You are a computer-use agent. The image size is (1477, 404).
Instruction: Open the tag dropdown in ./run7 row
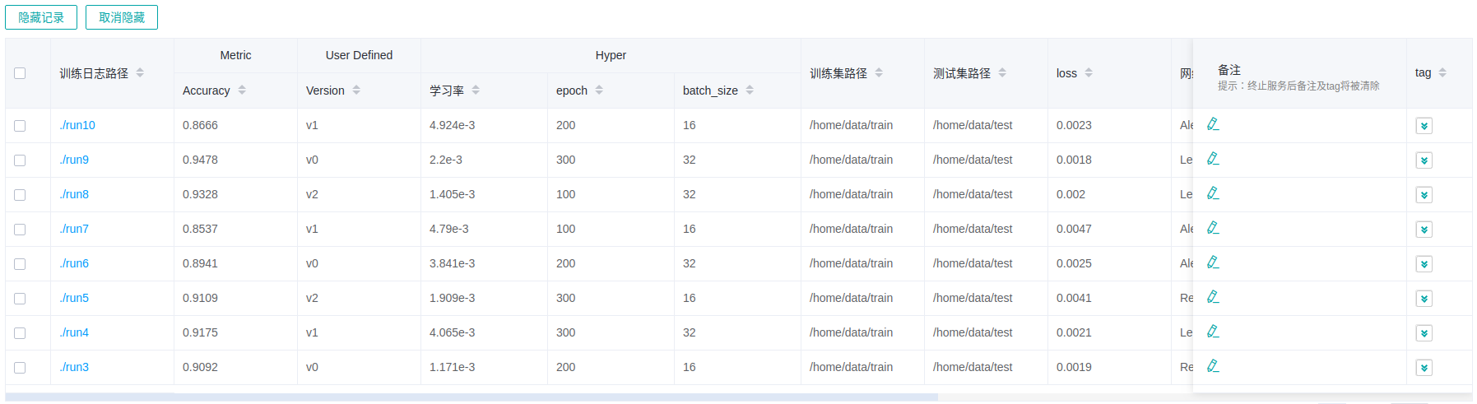[1424, 230]
